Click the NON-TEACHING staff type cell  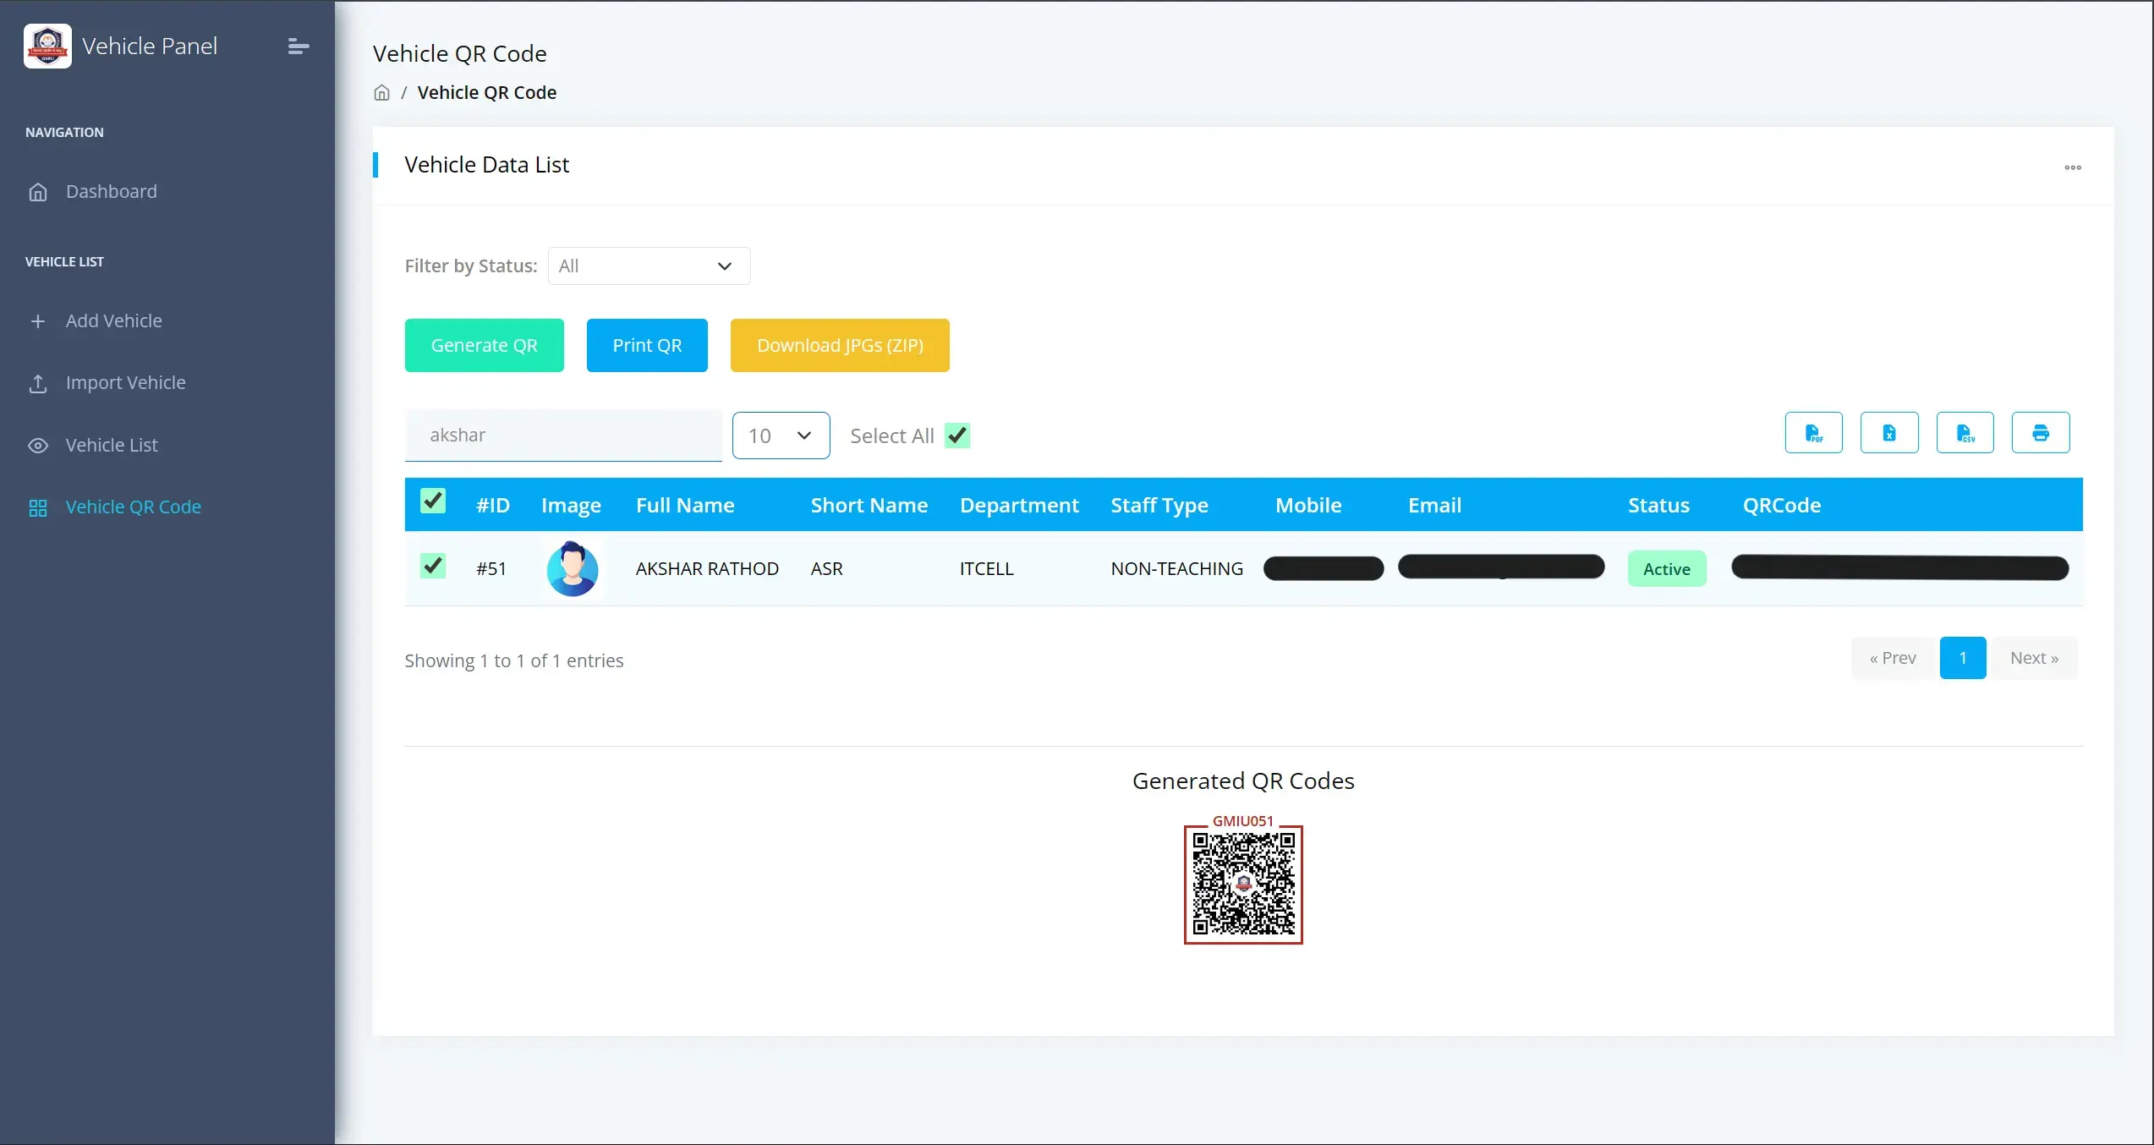point(1176,569)
